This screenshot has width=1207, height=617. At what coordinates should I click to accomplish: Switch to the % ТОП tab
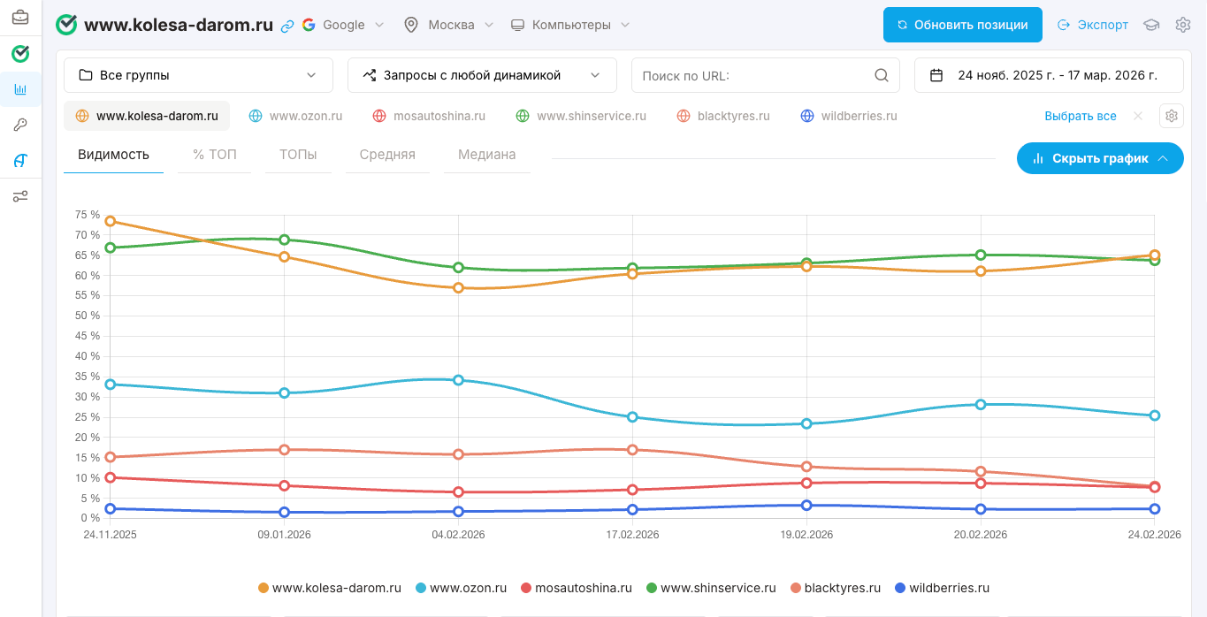tap(215, 155)
